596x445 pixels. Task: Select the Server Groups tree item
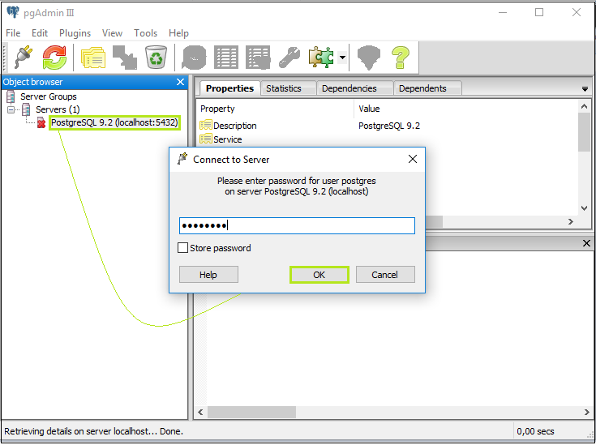tap(49, 96)
